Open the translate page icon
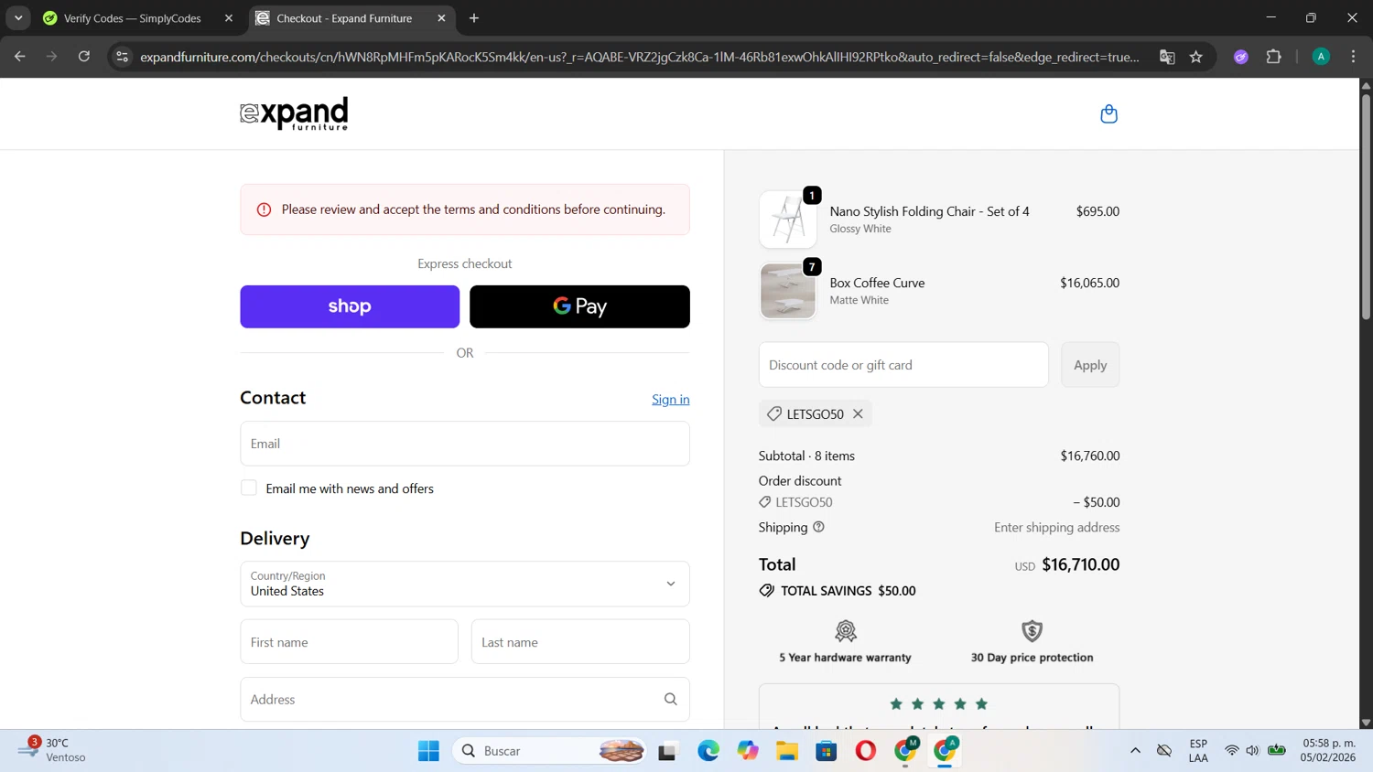This screenshot has height=772, width=1373. coord(1167,57)
